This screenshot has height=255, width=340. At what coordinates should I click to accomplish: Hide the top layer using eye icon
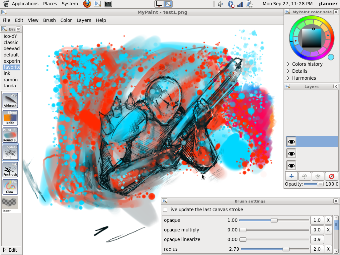tap(291, 142)
